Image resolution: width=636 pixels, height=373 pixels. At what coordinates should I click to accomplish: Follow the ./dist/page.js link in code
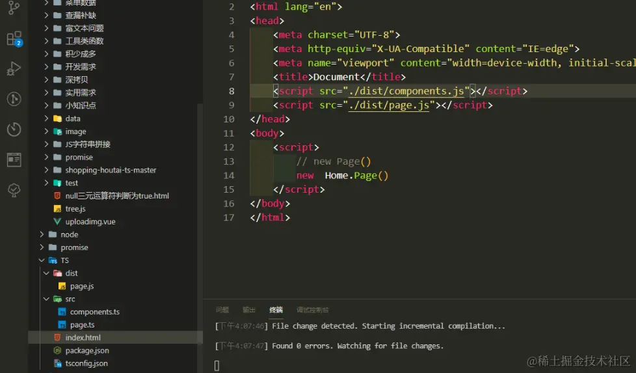coord(389,105)
